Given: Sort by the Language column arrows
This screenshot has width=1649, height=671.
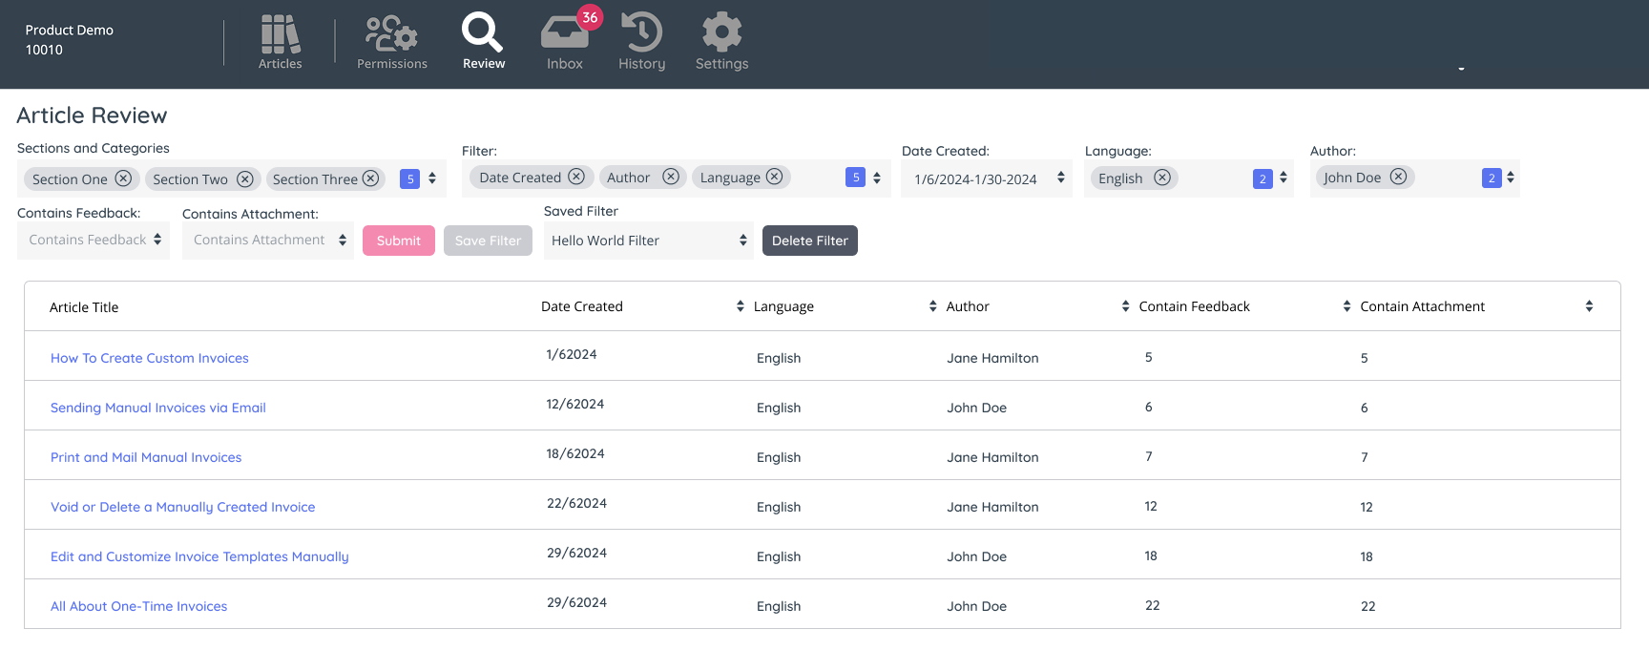Looking at the screenshot, I should tap(932, 306).
